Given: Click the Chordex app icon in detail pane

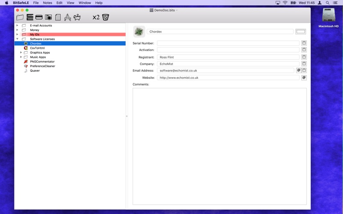Looking at the screenshot, I should [x=139, y=32].
